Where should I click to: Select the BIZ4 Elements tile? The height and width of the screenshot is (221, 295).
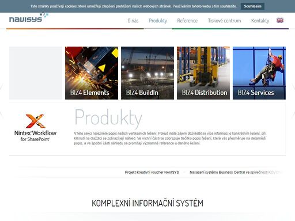(x=92, y=73)
